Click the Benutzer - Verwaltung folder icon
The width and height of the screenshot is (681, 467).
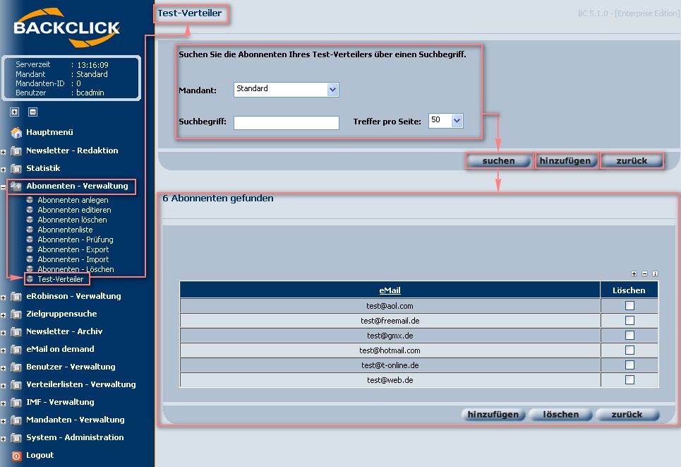tap(16, 367)
